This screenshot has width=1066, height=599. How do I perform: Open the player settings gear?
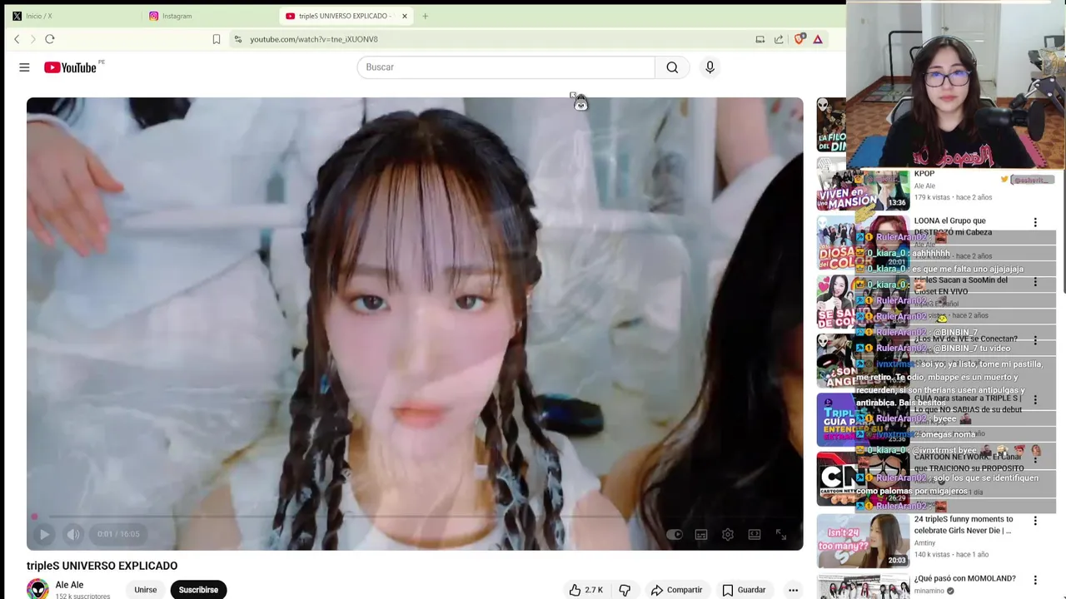click(x=728, y=535)
